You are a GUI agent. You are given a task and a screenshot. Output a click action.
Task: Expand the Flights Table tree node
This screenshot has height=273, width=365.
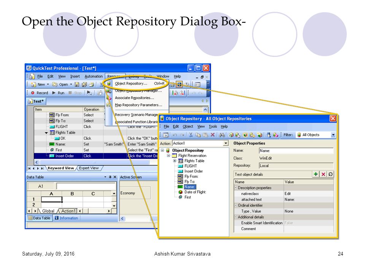click(x=175, y=161)
